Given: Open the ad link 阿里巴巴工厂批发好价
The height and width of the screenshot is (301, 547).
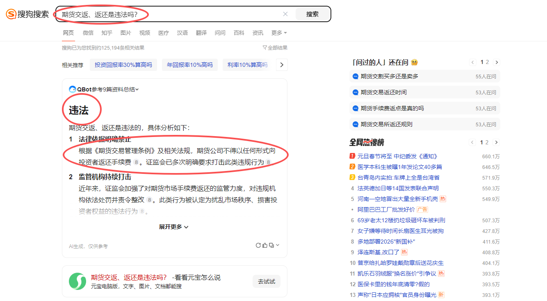Looking at the screenshot, I should pos(386,210).
